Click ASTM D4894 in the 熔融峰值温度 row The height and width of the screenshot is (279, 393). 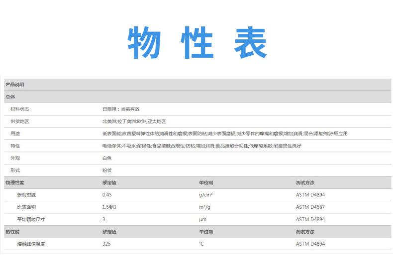[310, 244]
